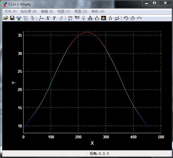Click the greyed trash bin icon
173x158 pixels.
pyautogui.click(x=32, y=18)
